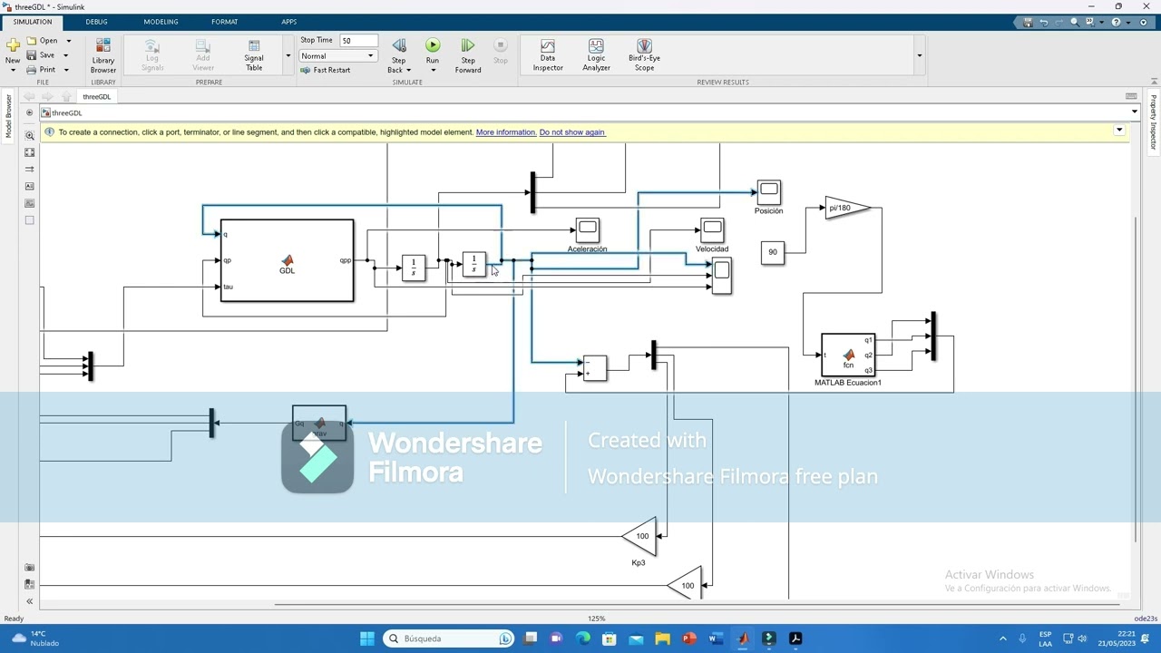Open the Logic Analyzer
The height and width of the screenshot is (653, 1161).
click(596, 55)
